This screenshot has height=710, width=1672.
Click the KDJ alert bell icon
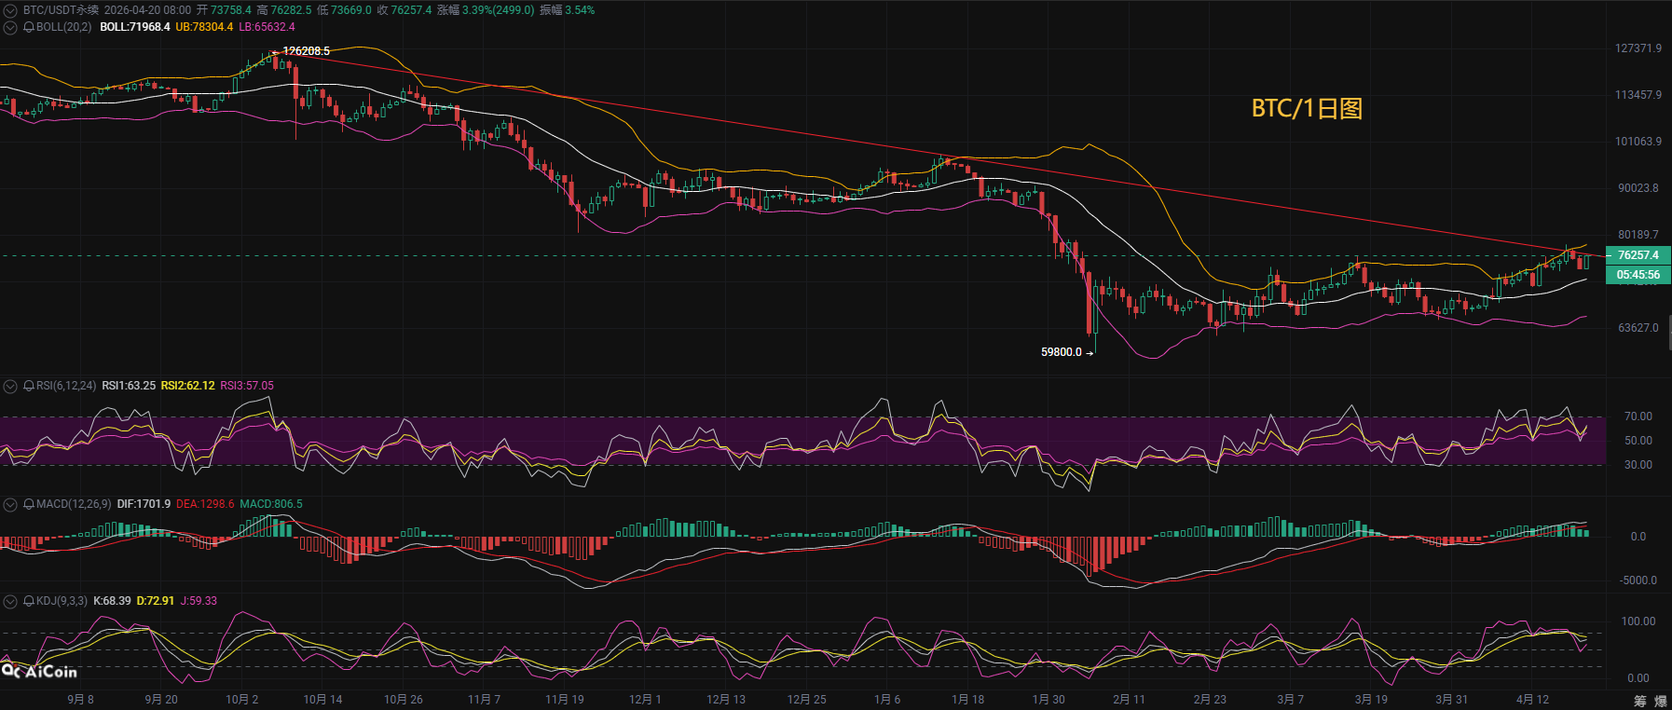[x=29, y=601]
